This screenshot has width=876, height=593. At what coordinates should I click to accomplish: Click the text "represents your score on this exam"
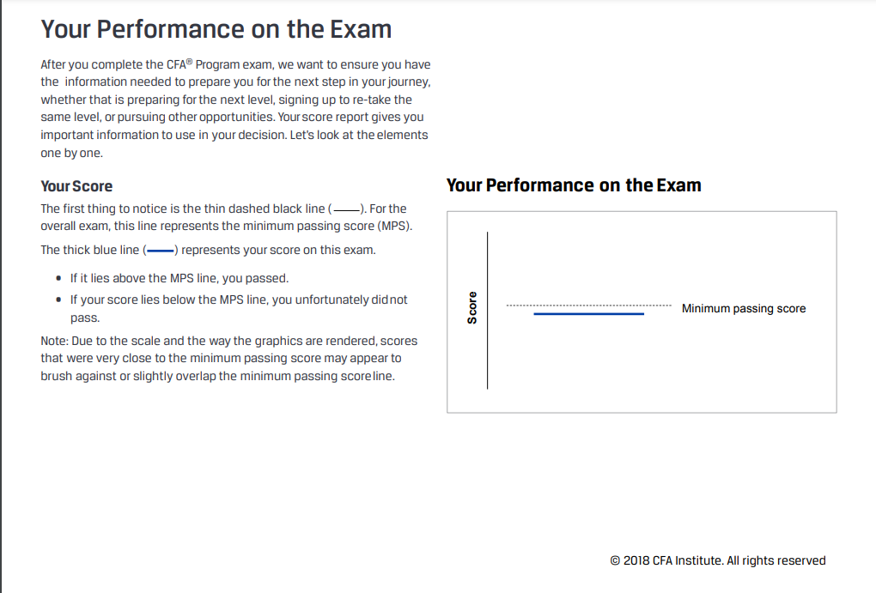tap(278, 251)
